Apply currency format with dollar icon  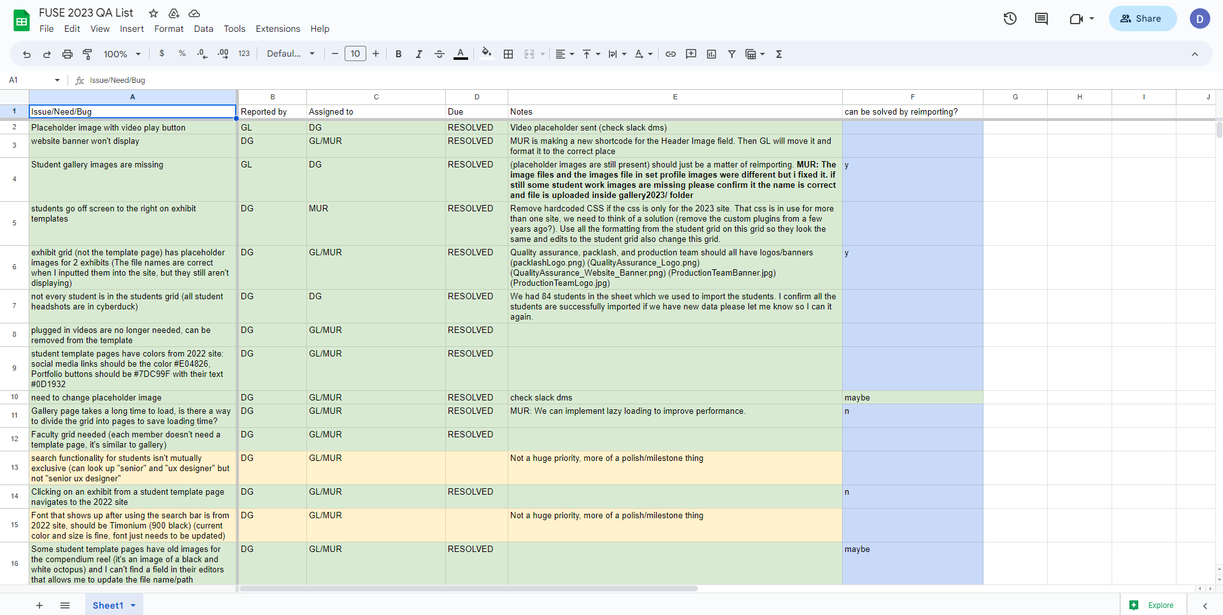[x=162, y=54]
